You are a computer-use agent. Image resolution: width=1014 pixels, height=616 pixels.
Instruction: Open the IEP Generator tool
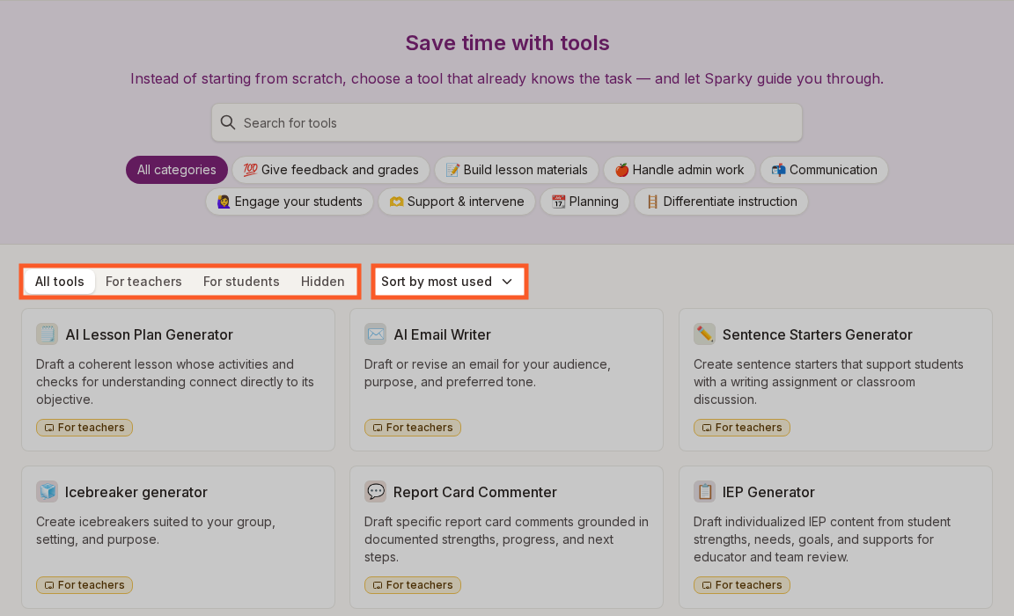pyautogui.click(x=835, y=537)
